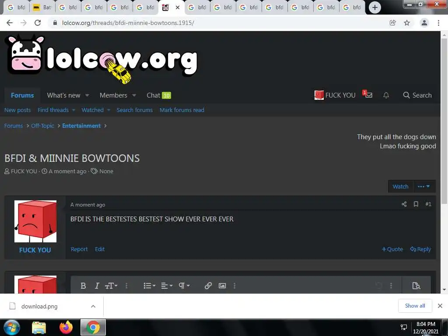448x336 pixels.
Task: Click Mark forums read
Action: click(182, 110)
